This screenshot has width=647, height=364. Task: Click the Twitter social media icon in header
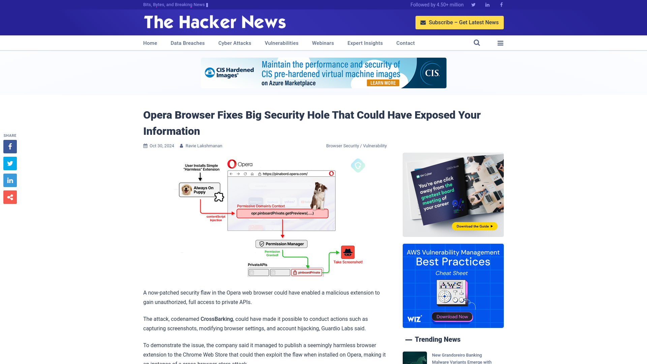pyautogui.click(x=473, y=4)
